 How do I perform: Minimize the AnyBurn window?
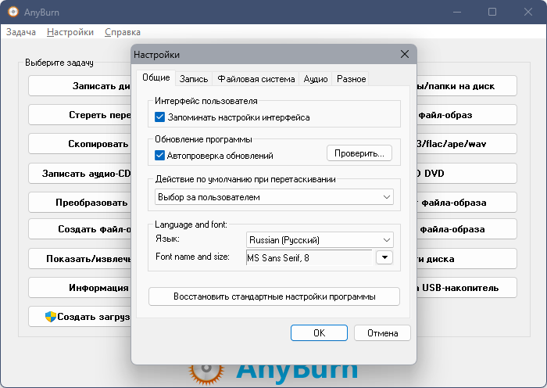tap(457, 12)
